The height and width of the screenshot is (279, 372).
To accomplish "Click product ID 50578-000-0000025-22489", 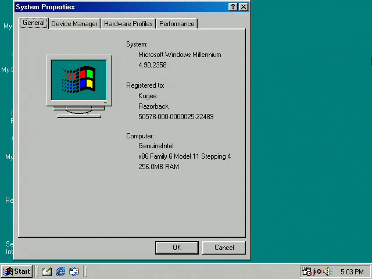I will coord(176,116).
